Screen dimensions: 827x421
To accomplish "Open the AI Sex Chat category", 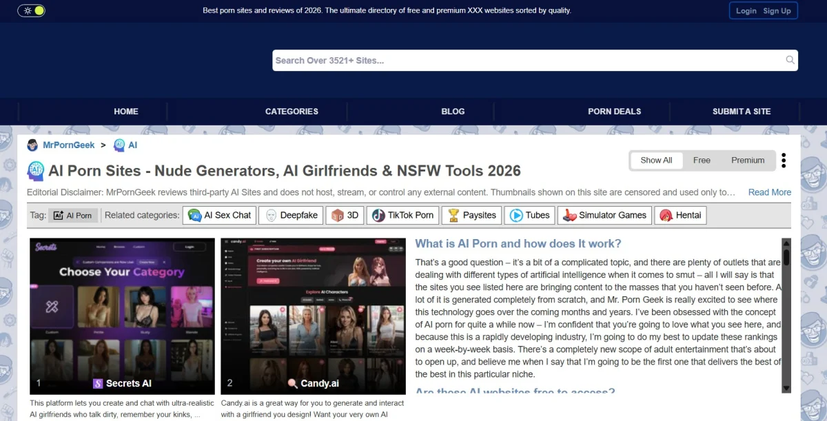I will tap(219, 215).
